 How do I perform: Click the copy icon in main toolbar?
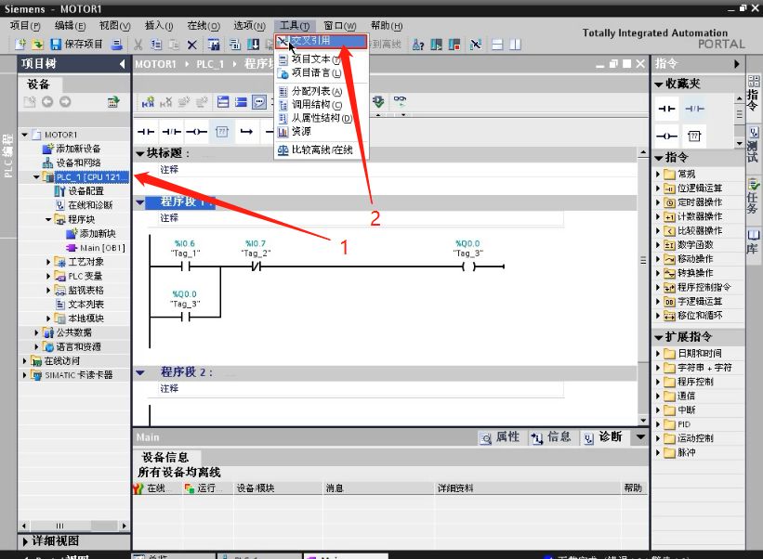[x=156, y=45]
